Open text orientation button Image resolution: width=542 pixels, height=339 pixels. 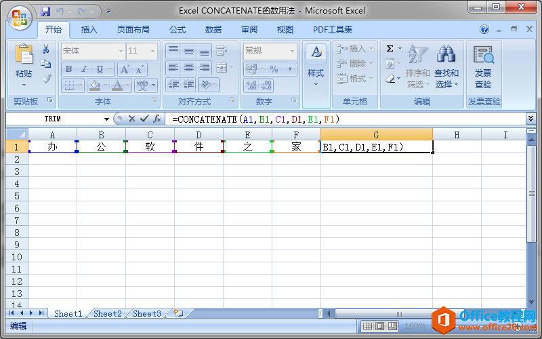point(207,85)
